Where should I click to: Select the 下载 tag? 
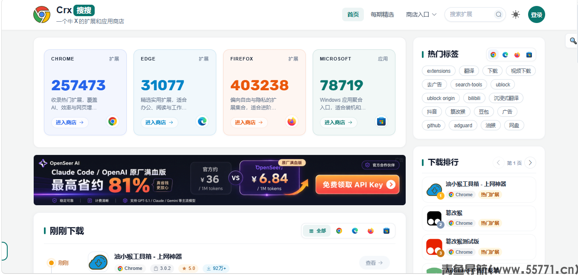493,71
